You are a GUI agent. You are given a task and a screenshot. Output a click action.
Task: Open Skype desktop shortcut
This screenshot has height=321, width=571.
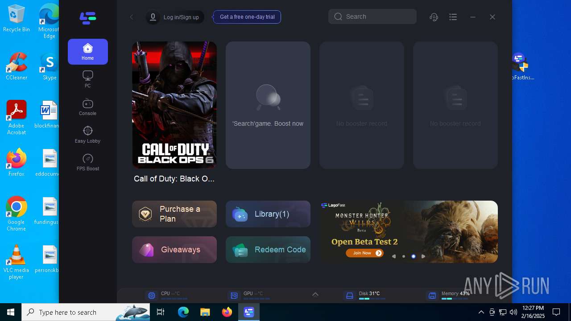coord(49,66)
